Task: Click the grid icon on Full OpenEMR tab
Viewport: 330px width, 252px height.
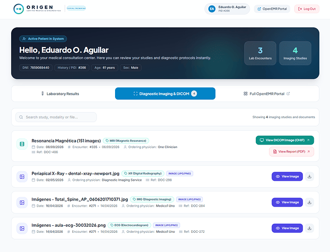Action: (245, 93)
